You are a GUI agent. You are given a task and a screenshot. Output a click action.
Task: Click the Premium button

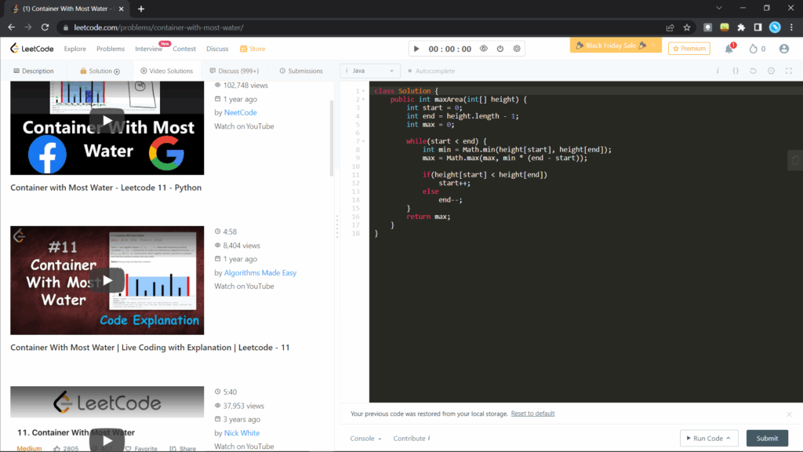[689, 48]
